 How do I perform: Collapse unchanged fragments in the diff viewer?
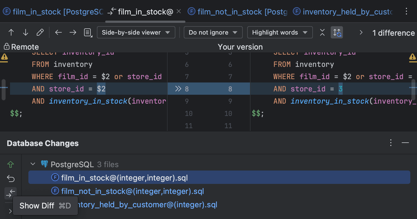tap(322, 32)
